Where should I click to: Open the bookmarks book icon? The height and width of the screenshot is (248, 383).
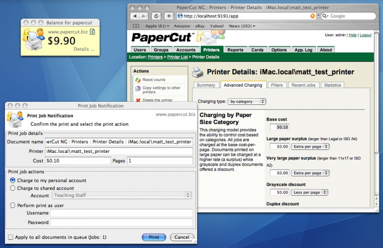click(136, 26)
